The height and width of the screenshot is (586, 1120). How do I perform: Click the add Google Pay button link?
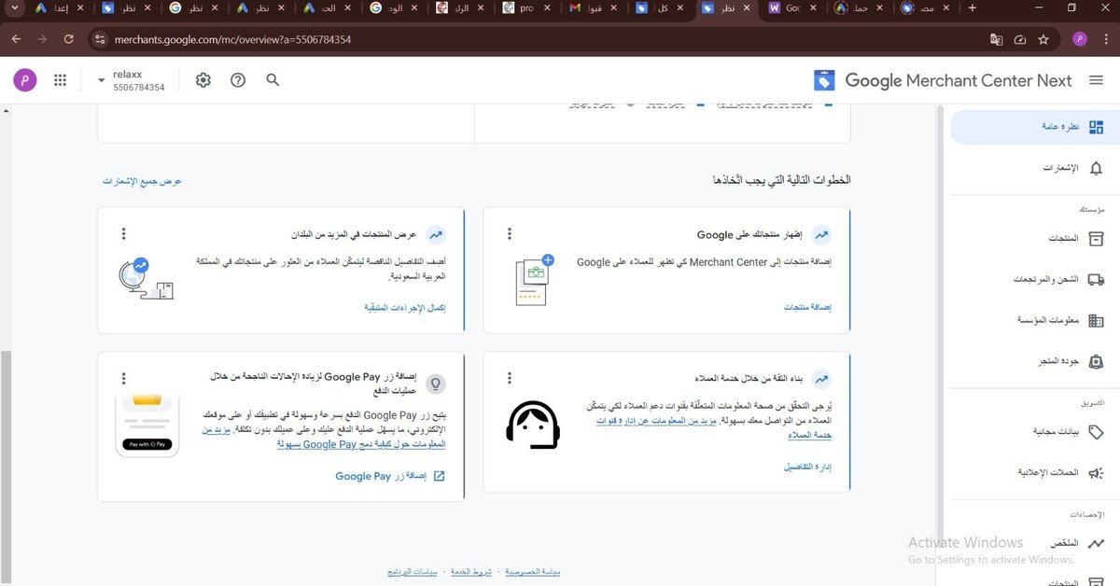coord(390,476)
